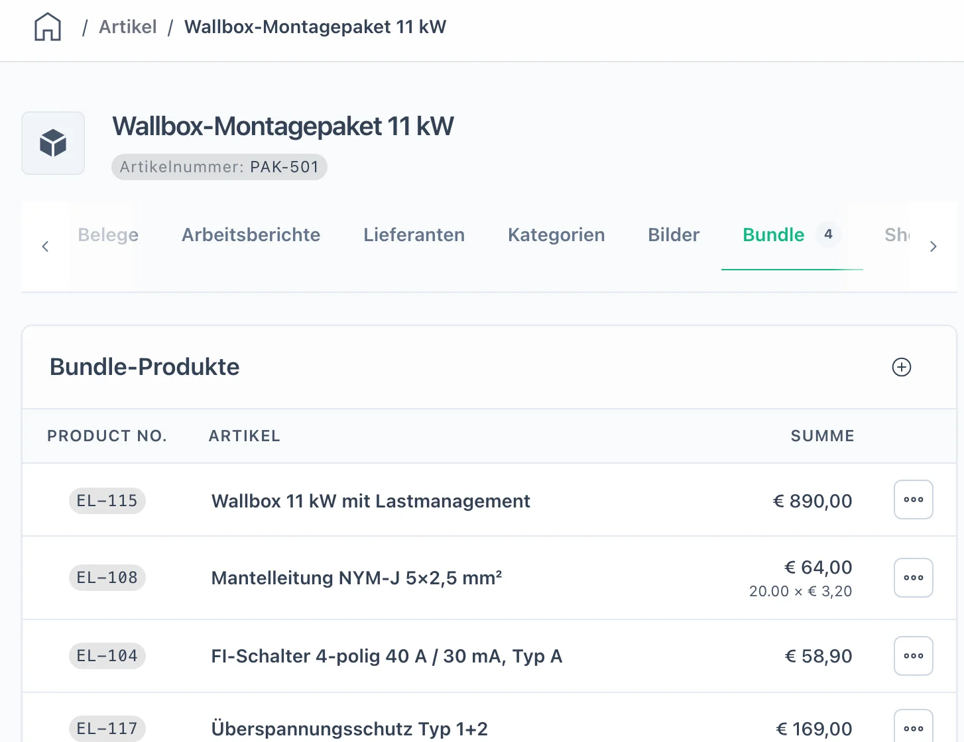Click the Bundle-Produkte section heading
The width and height of the screenshot is (964, 742).
click(x=145, y=367)
